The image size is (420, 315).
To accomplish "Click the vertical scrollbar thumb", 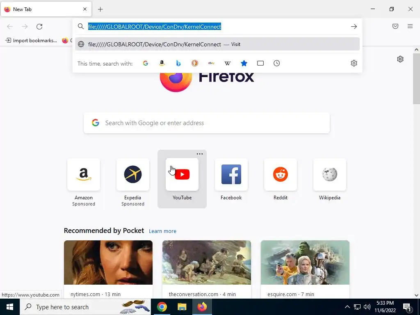I will 416,78.
